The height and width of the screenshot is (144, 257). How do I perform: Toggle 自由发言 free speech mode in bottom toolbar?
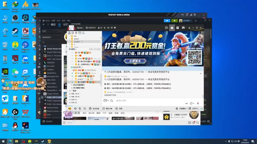click(x=94, y=108)
